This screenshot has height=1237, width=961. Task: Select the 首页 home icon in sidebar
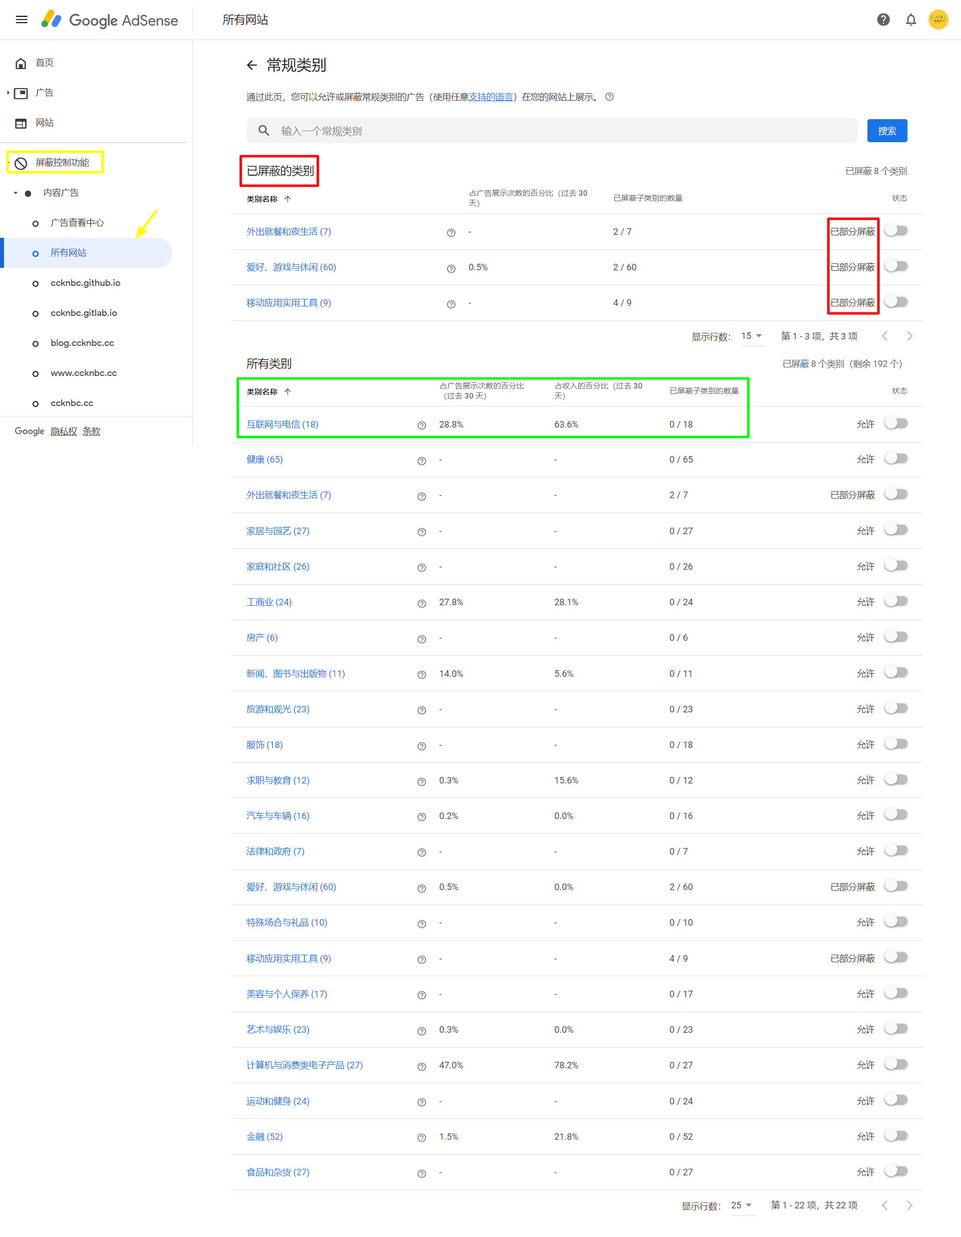click(21, 63)
